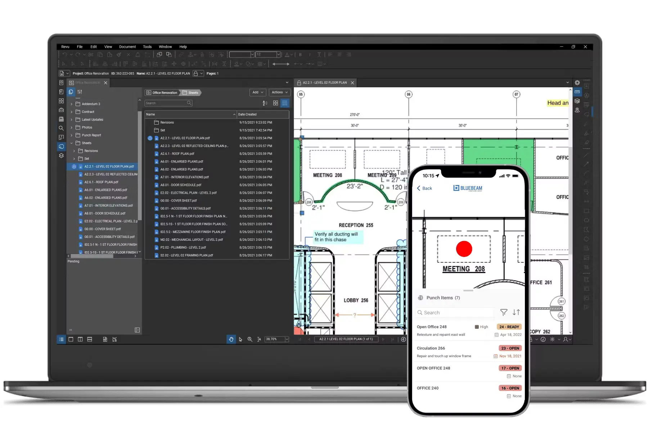Screen dimensions: 648x424
Task: Tap the sort arrows icon on phone
Action: click(516, 313)
